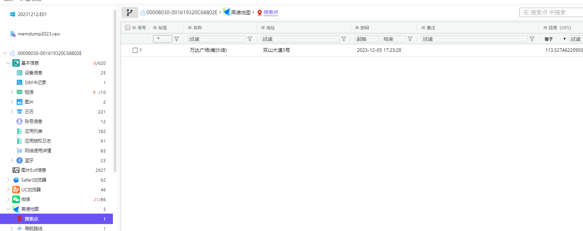Click the branch view icon button
This screenshot has height=231, width=583.
(x=130, y=13)
